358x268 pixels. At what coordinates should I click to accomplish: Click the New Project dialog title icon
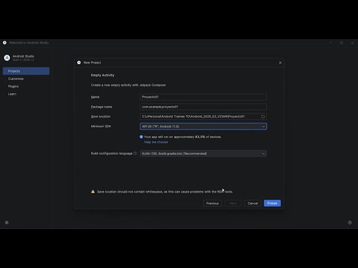pyautogui.click(x=79, y=63)
